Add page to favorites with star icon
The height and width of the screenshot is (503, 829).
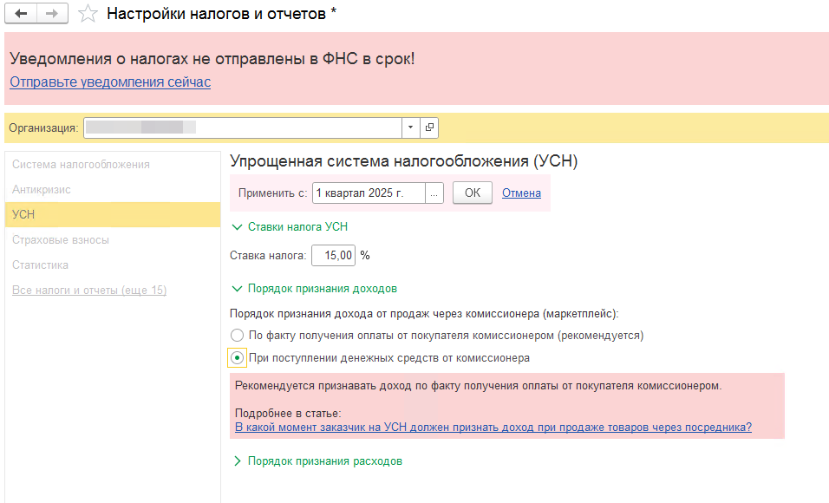87,14
